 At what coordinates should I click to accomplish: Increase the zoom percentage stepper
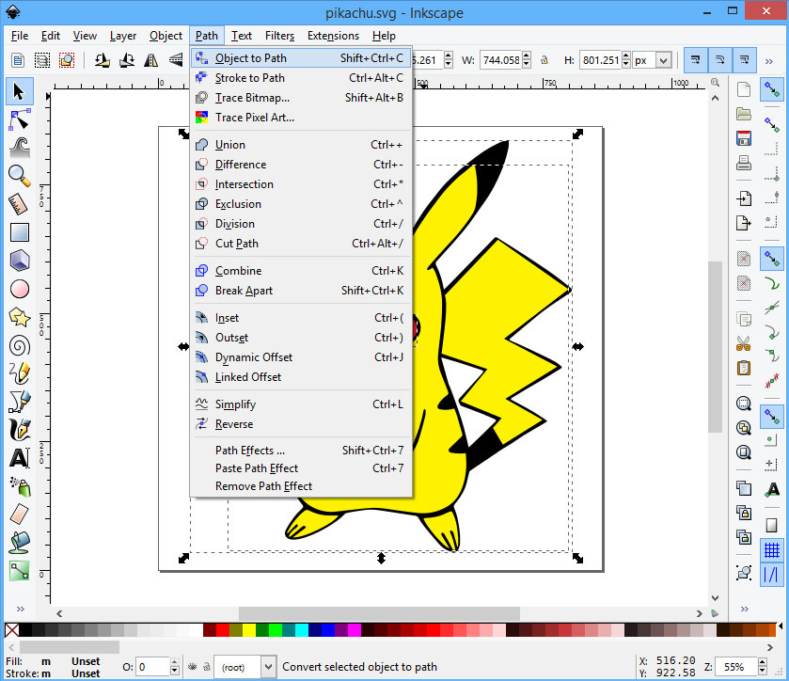click(x=763, y=662)
